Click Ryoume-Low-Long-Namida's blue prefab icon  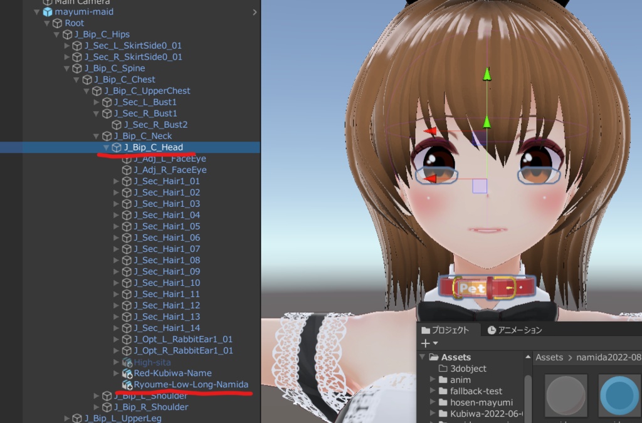(x=127, y=384)
